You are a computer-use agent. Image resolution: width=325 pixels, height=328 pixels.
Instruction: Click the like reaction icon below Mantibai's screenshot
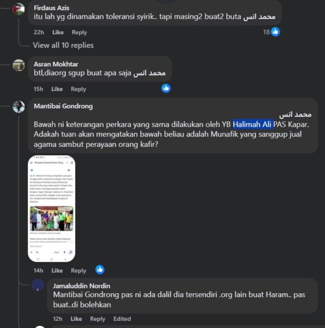coord(100,270)
